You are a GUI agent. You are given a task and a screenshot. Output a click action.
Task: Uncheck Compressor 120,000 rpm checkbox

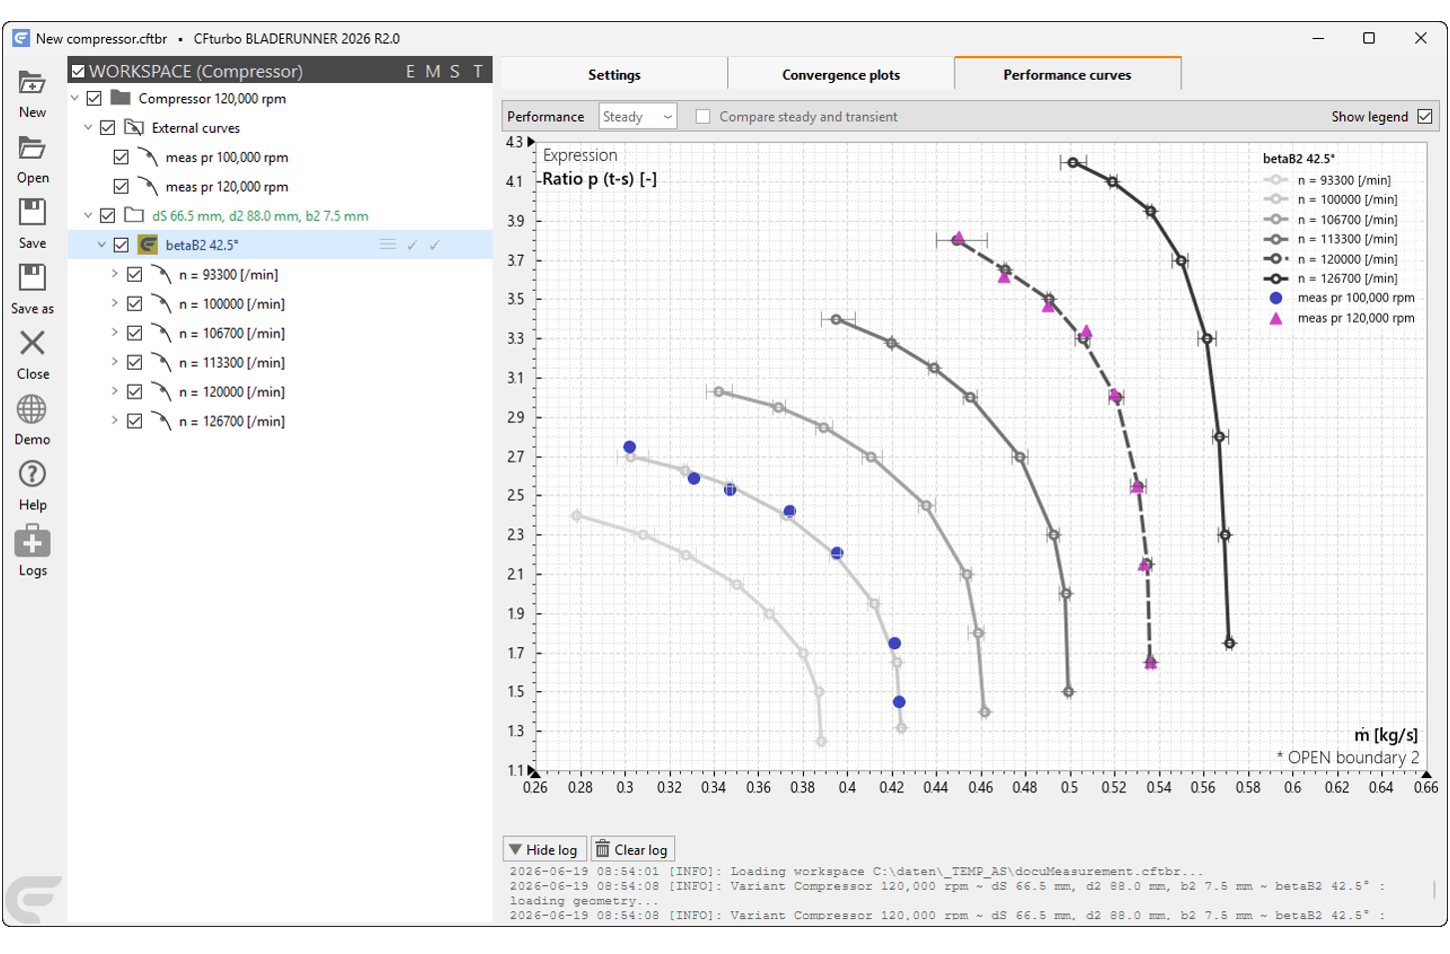point(94,98)
